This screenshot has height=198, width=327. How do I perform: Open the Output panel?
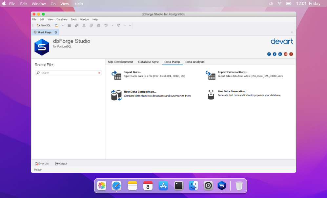61,164
